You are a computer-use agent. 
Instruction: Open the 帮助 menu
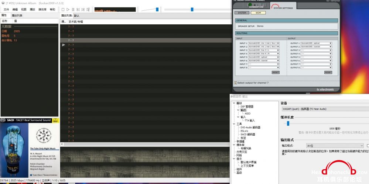(52, 10)
